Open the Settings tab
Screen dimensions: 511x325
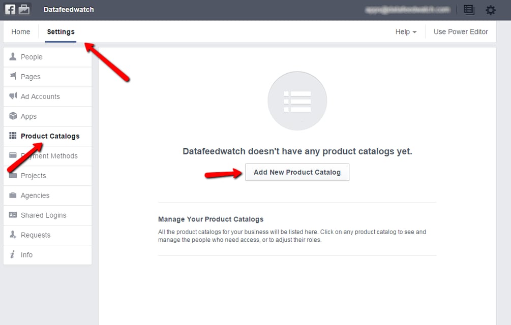point(60,31)
